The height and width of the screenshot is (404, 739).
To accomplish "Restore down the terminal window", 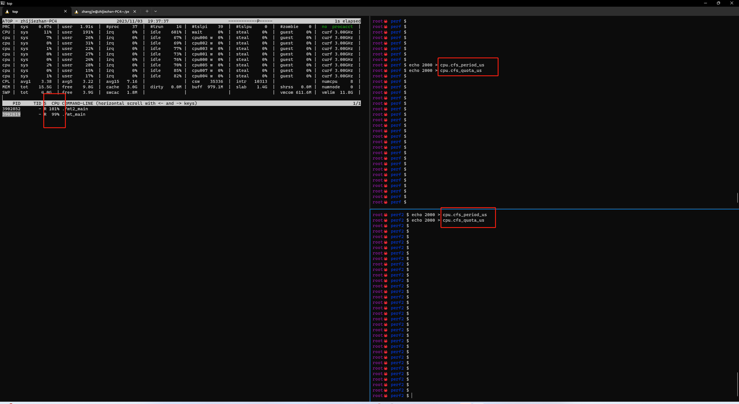I will [x=718, y=3].
